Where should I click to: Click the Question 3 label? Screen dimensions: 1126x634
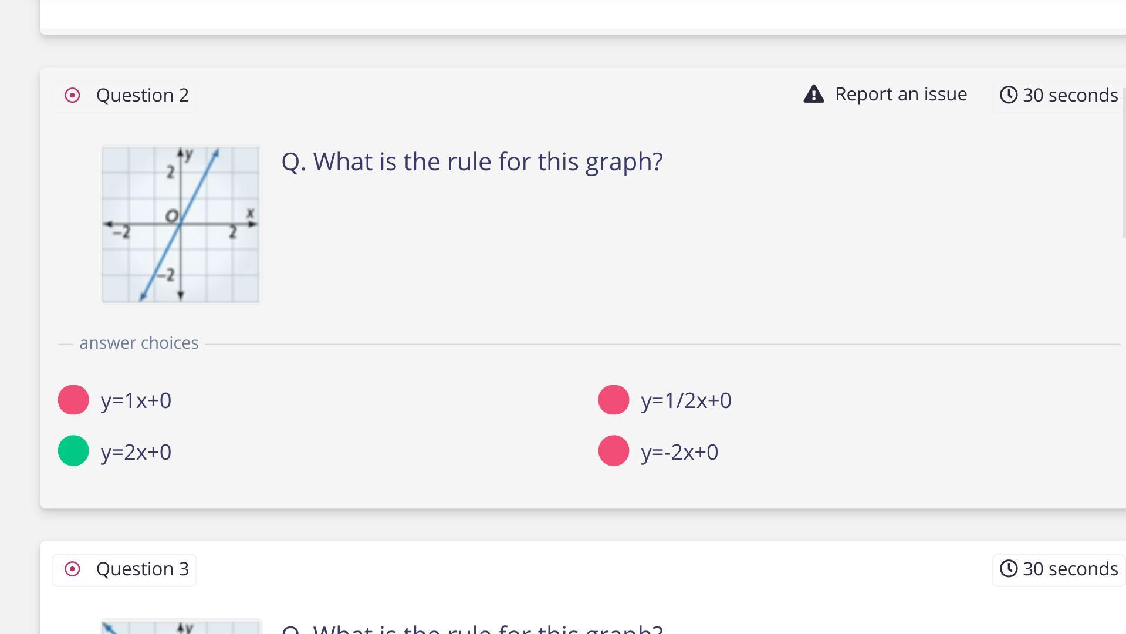[142, 569]
